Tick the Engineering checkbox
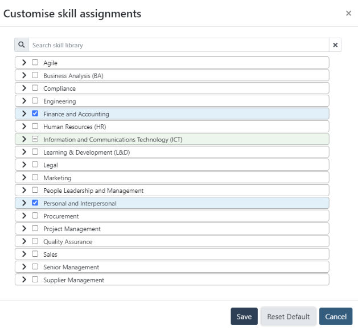358x328 pixels. tap(35, 101)
